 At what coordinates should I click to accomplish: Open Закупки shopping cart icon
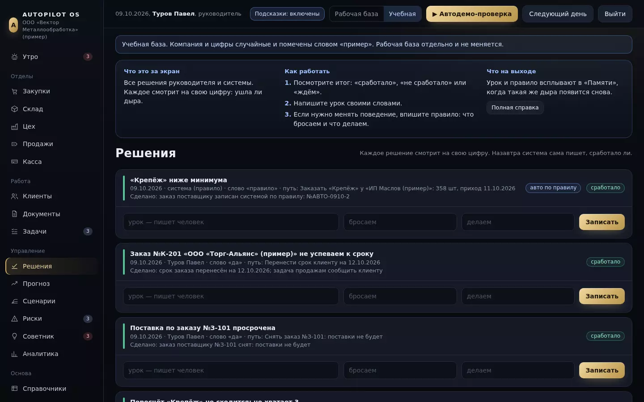click(14, 91)
